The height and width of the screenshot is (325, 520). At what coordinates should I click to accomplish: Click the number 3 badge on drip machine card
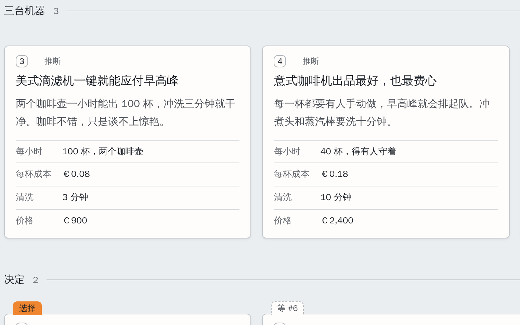22,61
